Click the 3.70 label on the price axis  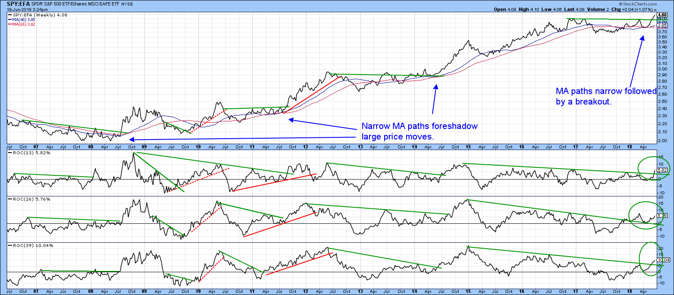click(662, 32)
